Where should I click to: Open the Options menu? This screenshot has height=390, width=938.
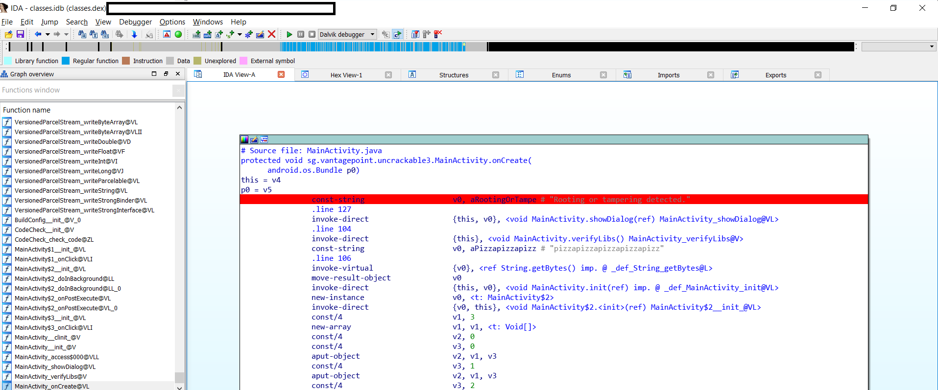pyautogui.click(x=172, y=22)
